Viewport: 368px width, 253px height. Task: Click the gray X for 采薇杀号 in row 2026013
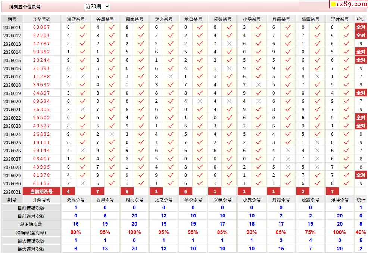[x=229, y=44]
